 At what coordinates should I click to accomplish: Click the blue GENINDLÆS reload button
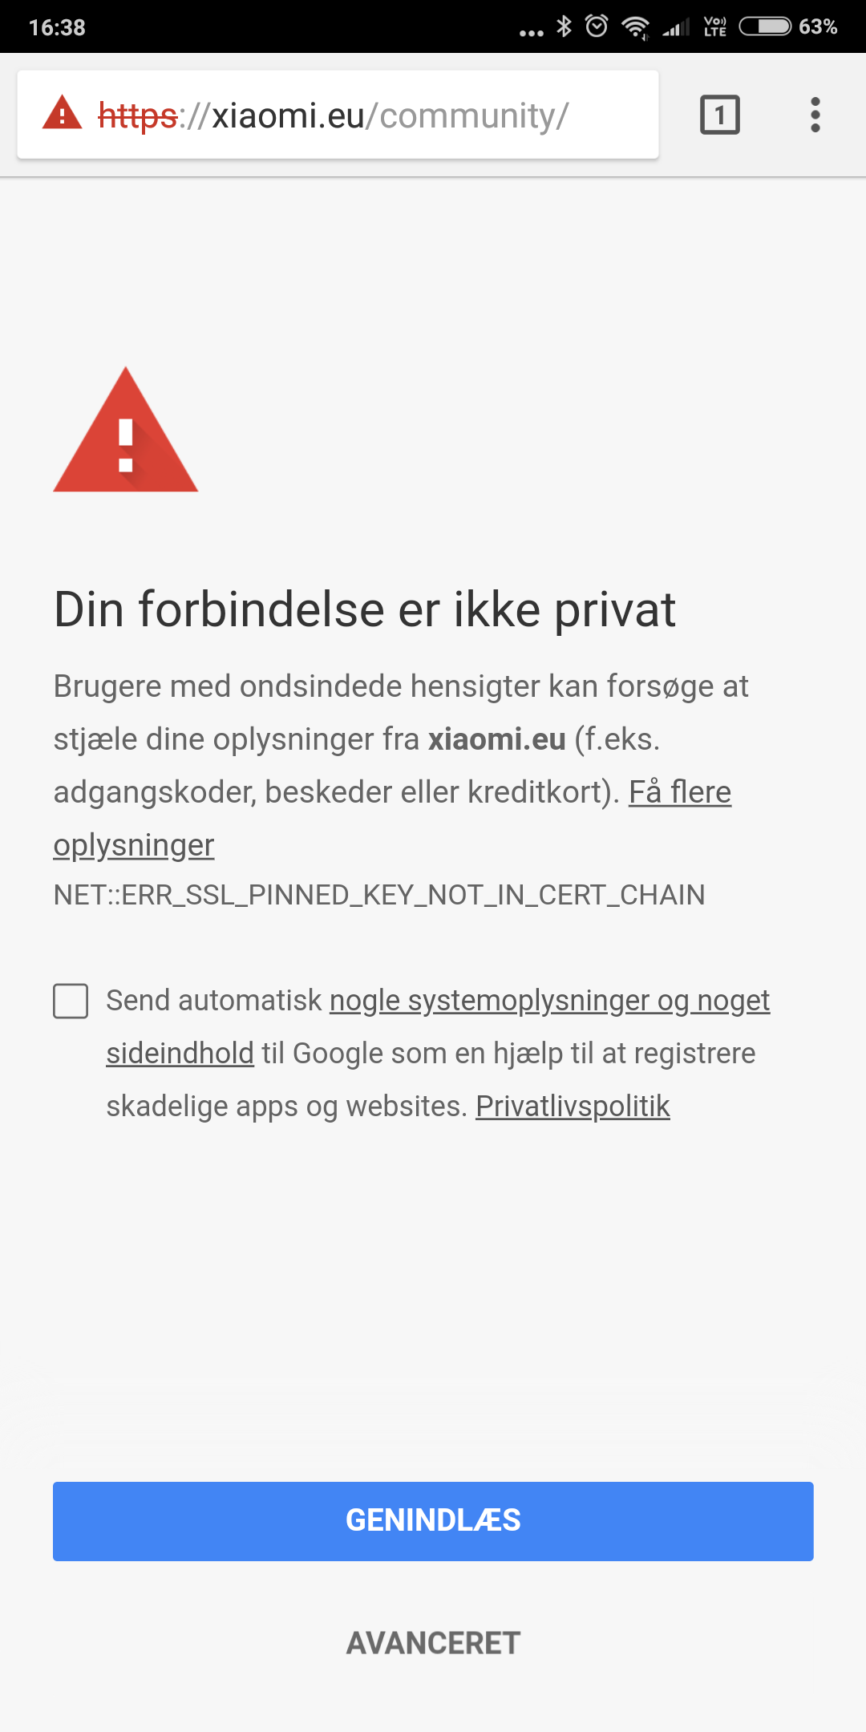[433, 1521]
